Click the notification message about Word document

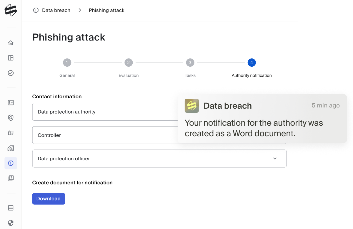pos(254,128)
